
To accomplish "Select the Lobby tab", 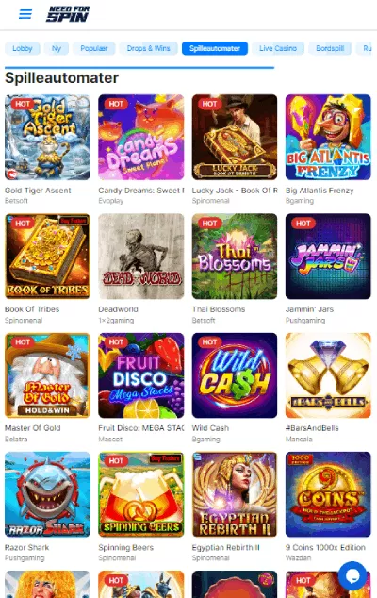I will (x=22, y=48).
